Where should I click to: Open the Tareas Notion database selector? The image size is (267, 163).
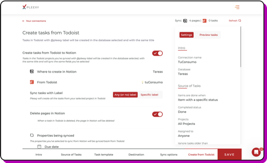tap(158, 72)
